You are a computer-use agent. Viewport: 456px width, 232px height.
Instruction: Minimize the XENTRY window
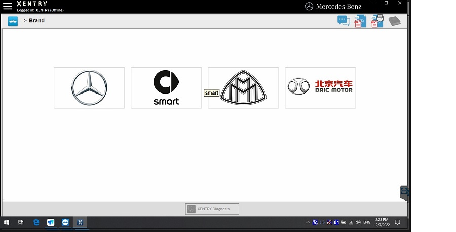click(x=372, y=3)
